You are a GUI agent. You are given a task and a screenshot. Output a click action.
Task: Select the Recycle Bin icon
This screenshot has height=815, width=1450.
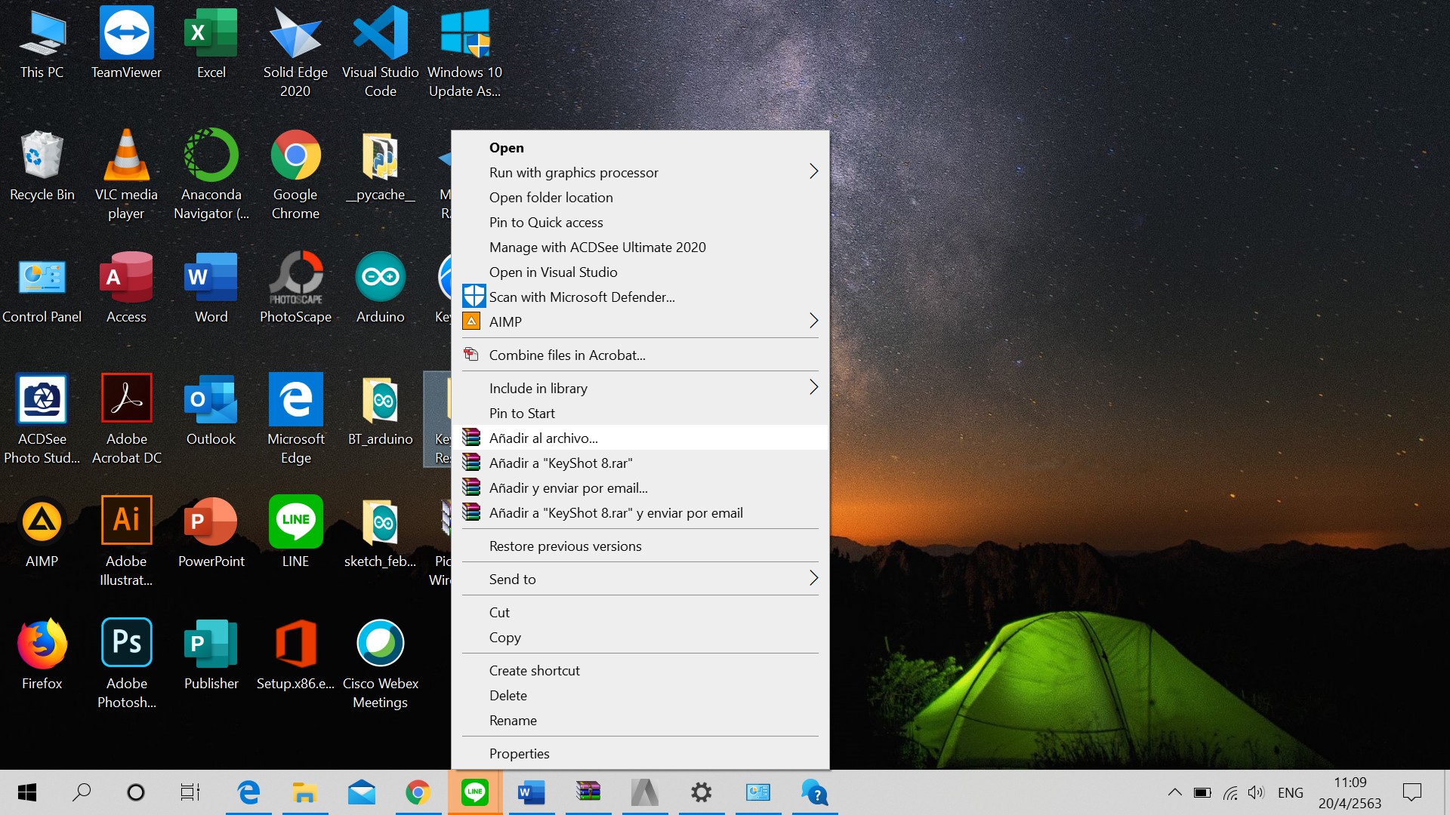pos(42,166)
